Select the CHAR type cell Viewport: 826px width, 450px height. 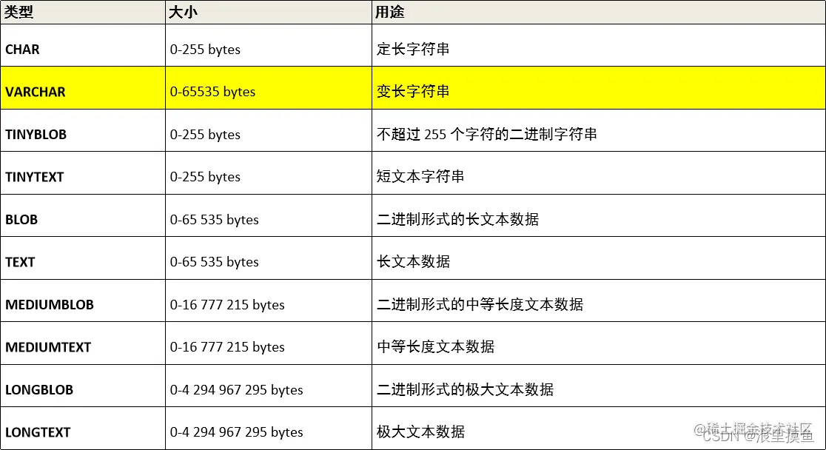tap(83, 45)
